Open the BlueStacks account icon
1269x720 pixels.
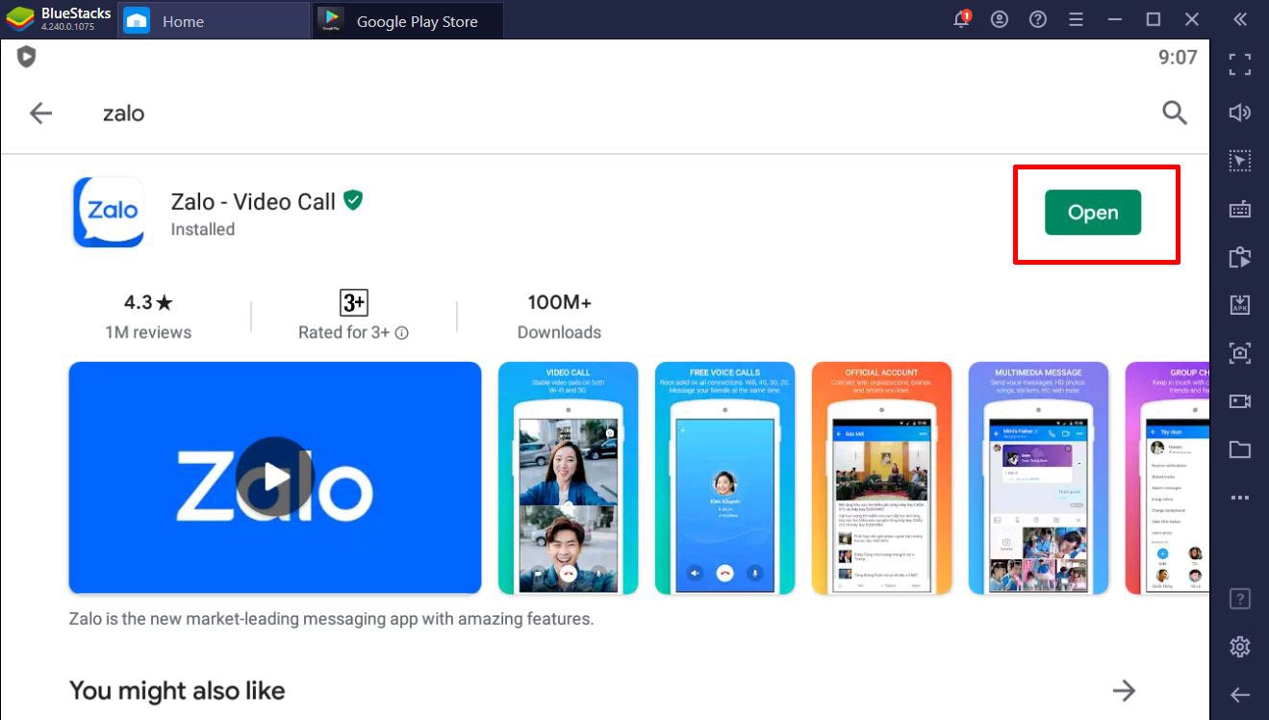click(x=1000, y=19)
